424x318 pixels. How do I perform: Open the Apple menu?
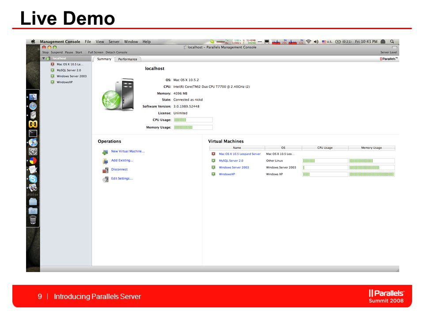pyautogui.click(x=33, y=42)
